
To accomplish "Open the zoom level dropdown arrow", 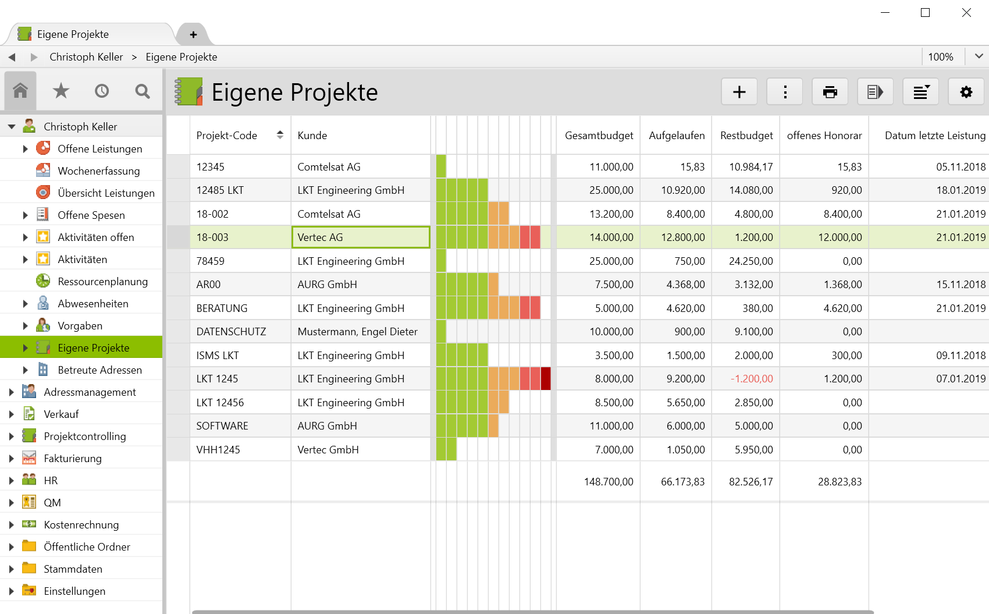I will (x=979, y=56).
